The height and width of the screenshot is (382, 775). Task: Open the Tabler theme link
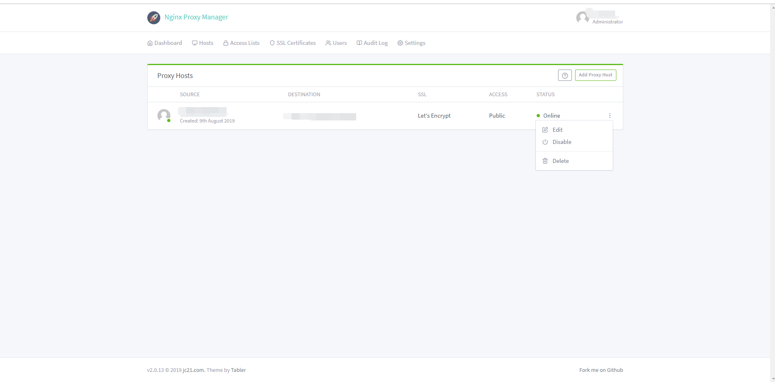pos(238,370)
